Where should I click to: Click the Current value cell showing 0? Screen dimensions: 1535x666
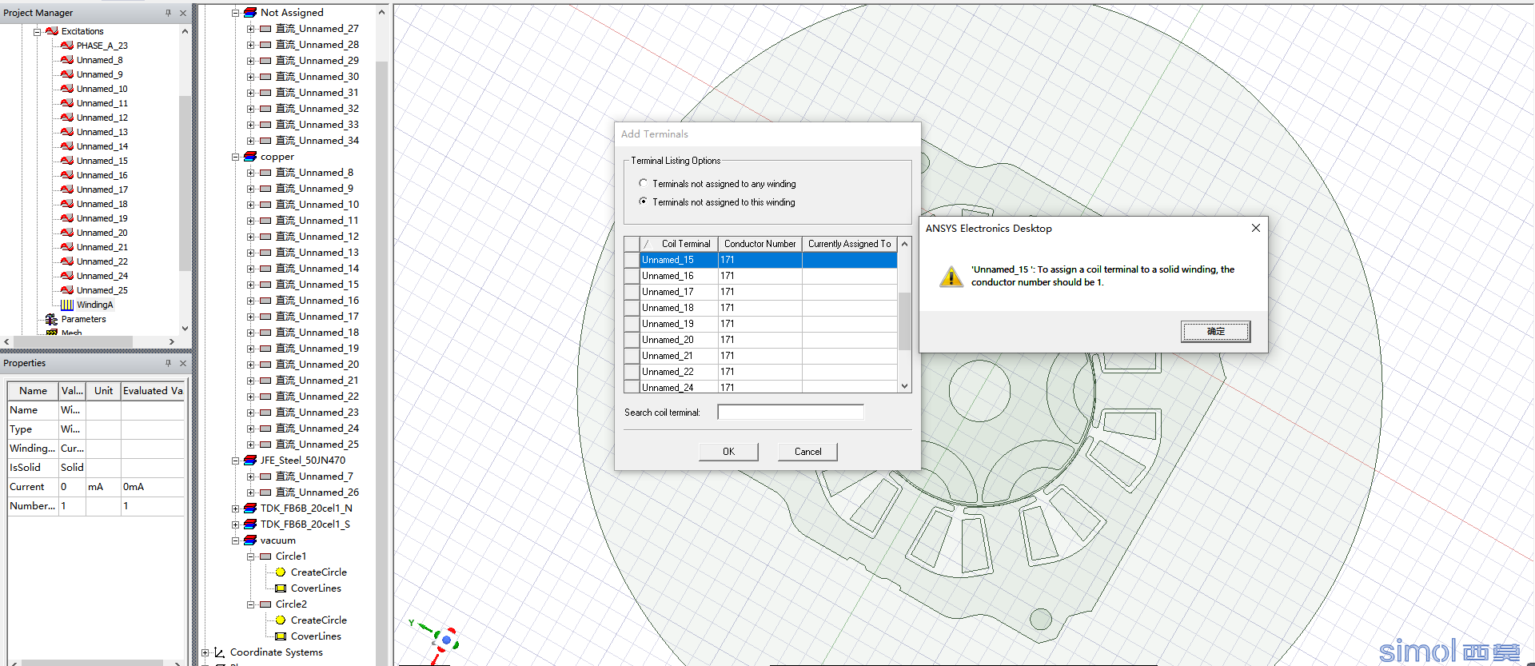(x=72, y=487)
